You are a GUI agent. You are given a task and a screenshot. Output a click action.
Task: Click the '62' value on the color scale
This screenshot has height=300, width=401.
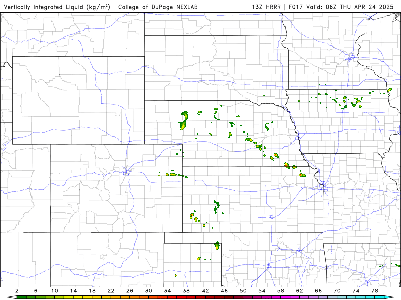coord(299,291)
